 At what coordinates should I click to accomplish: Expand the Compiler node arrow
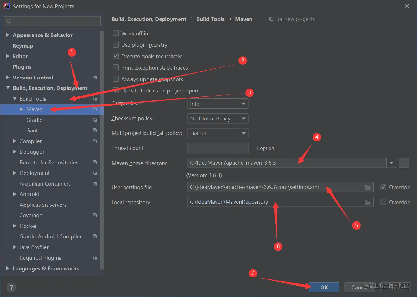(15, 141)
